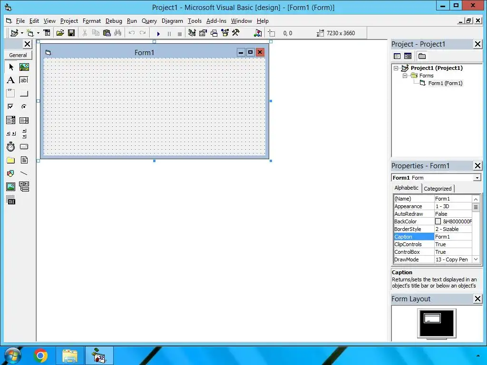
Task: Collapse the Project1 tree node
Action: pos(396,68)
